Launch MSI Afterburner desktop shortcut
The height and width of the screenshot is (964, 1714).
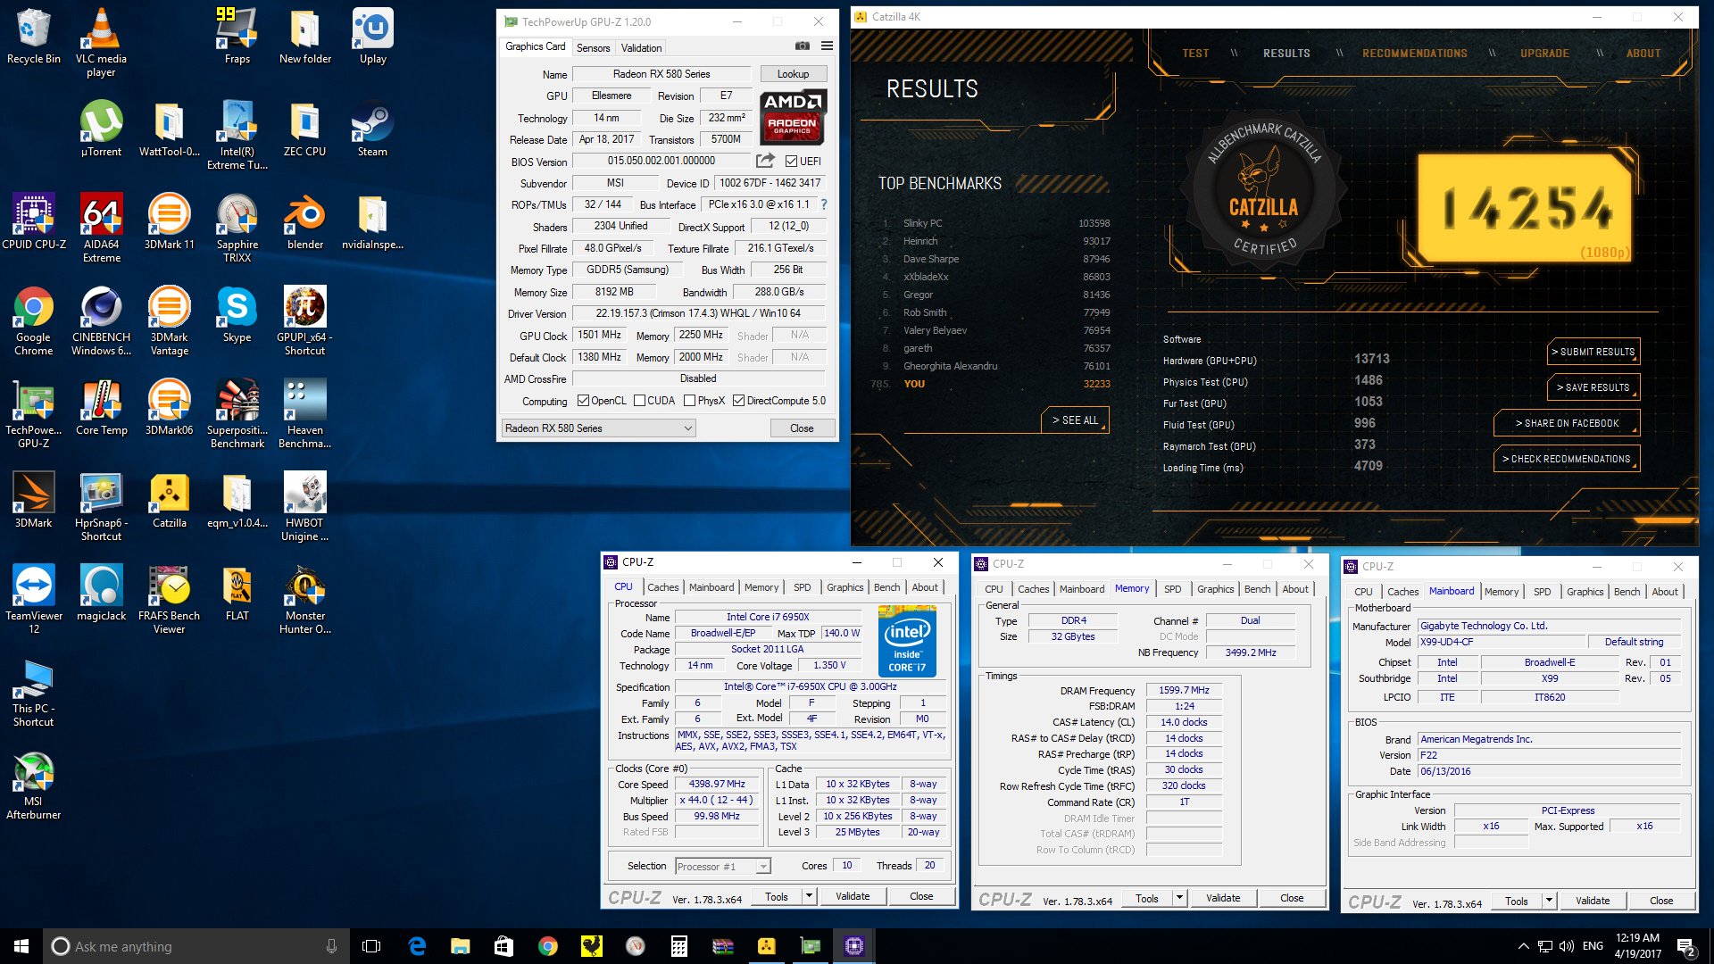(x=34, y=785)
